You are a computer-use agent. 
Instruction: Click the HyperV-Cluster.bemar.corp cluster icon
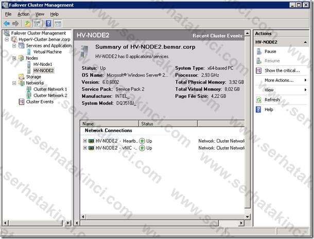(14, 39)
